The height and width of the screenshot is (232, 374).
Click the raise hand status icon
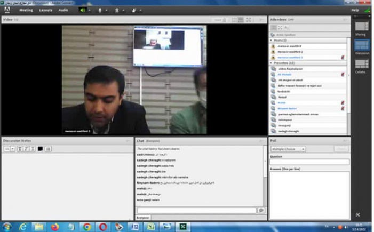point(133,10)
